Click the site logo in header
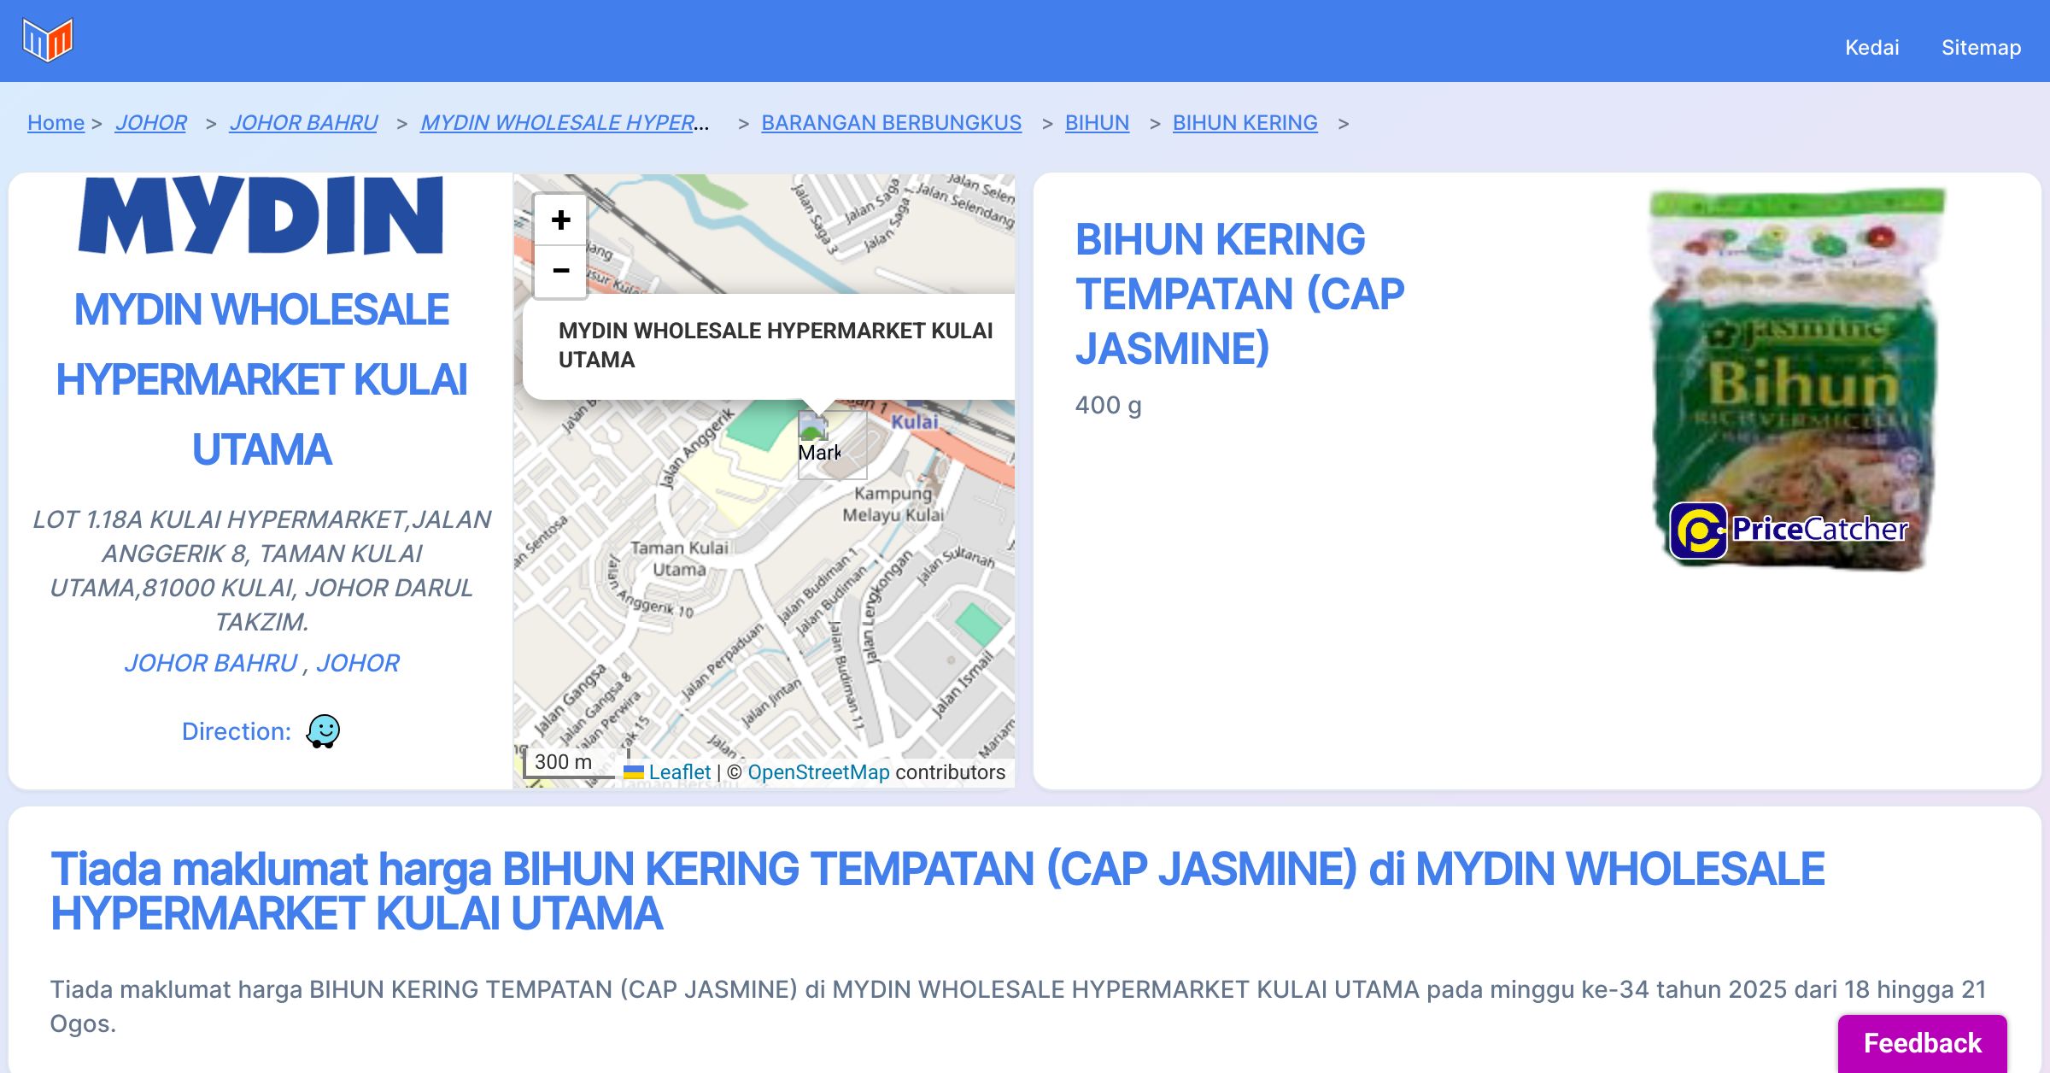The height and width of the screenshot is (1073, 2050). 48,39
